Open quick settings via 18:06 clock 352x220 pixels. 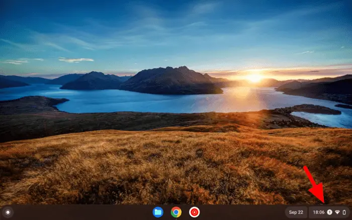[x=318, y=212]
